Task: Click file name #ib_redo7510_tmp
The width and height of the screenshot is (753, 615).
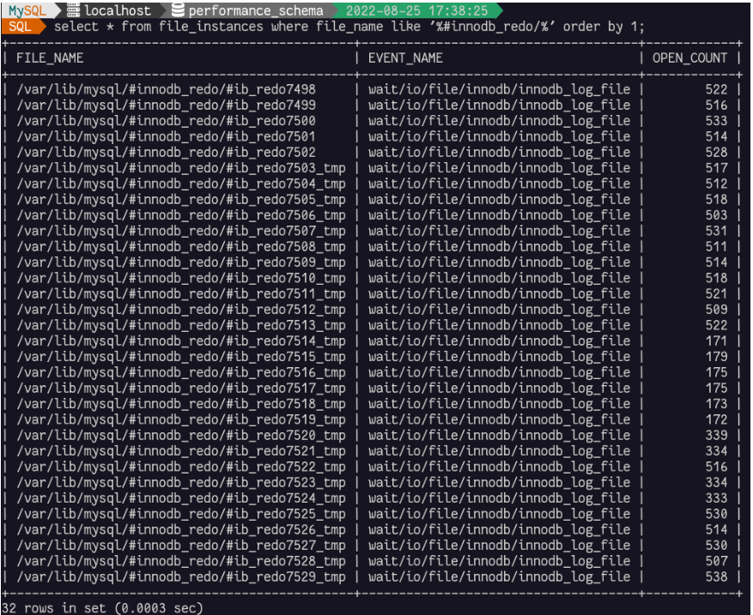Action: [181, 278]
